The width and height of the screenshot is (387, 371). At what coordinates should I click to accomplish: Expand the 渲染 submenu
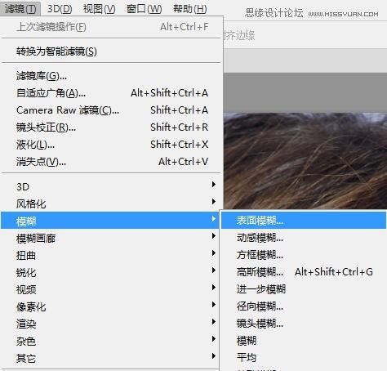point(110,324)
